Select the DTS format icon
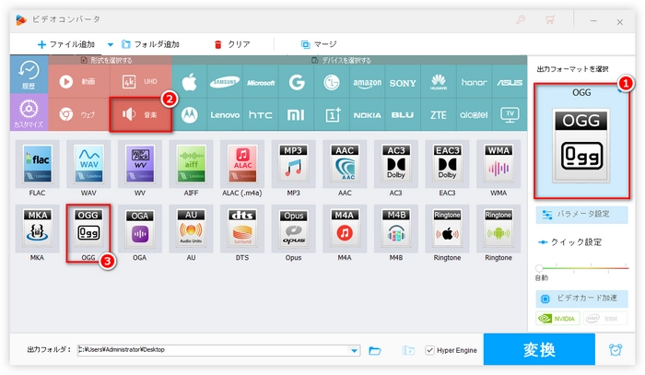 242,229
